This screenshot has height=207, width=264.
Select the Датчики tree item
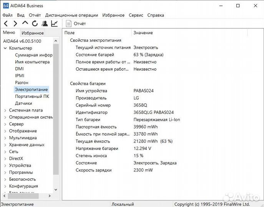(23, 103)
